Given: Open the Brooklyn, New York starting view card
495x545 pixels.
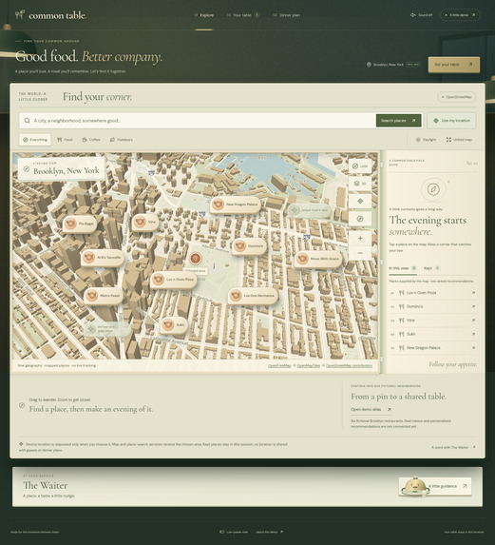Looking at the screenshot, I should tap(62, 168).
